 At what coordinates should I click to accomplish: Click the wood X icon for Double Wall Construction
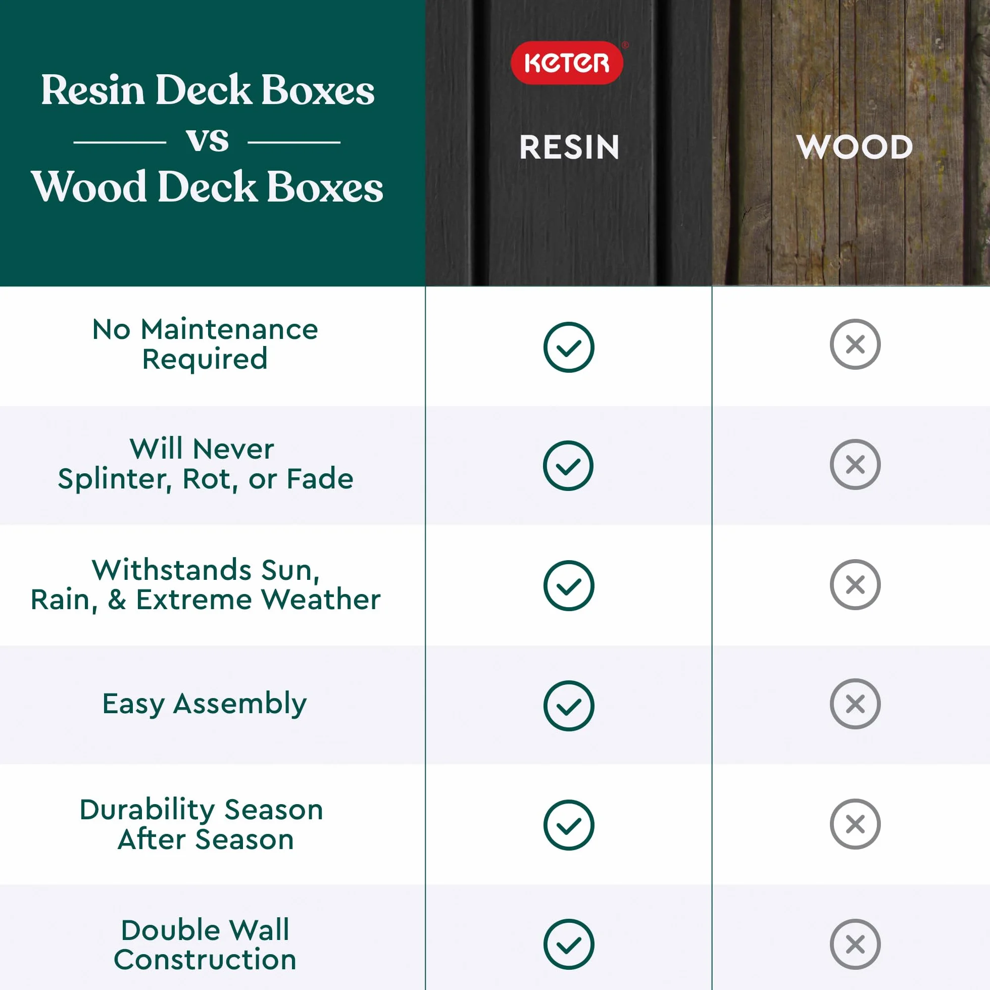tap(855, 945)
